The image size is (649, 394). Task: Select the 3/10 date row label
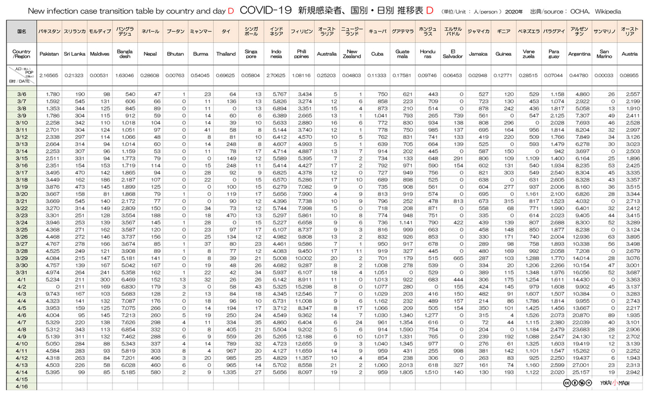point(22,123)
